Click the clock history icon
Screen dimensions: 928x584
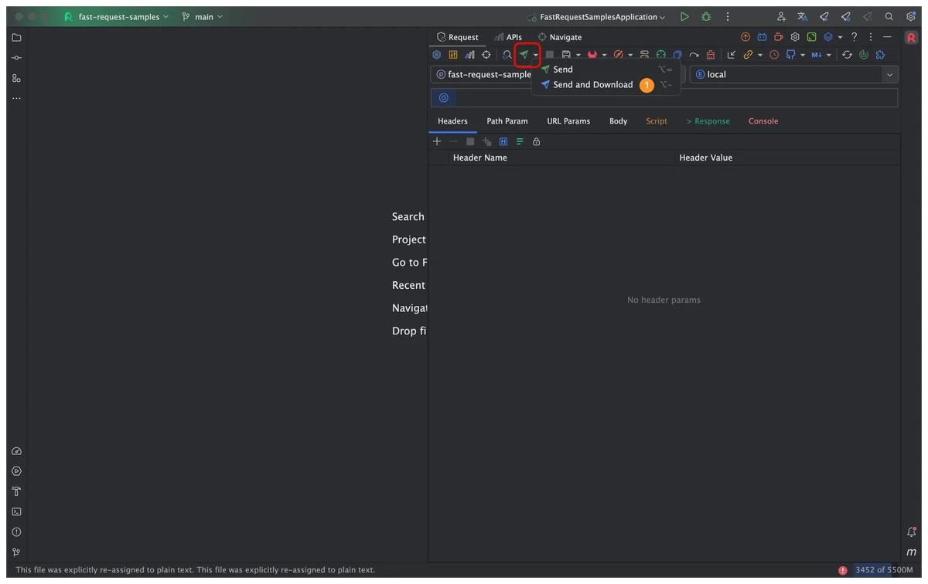tap(773, 55)
